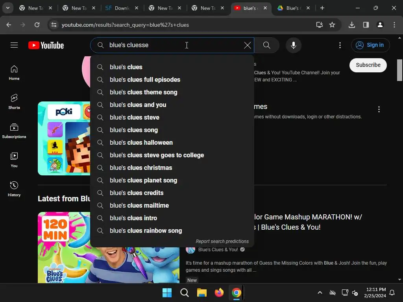Open a new browser tab

point(322,8)
